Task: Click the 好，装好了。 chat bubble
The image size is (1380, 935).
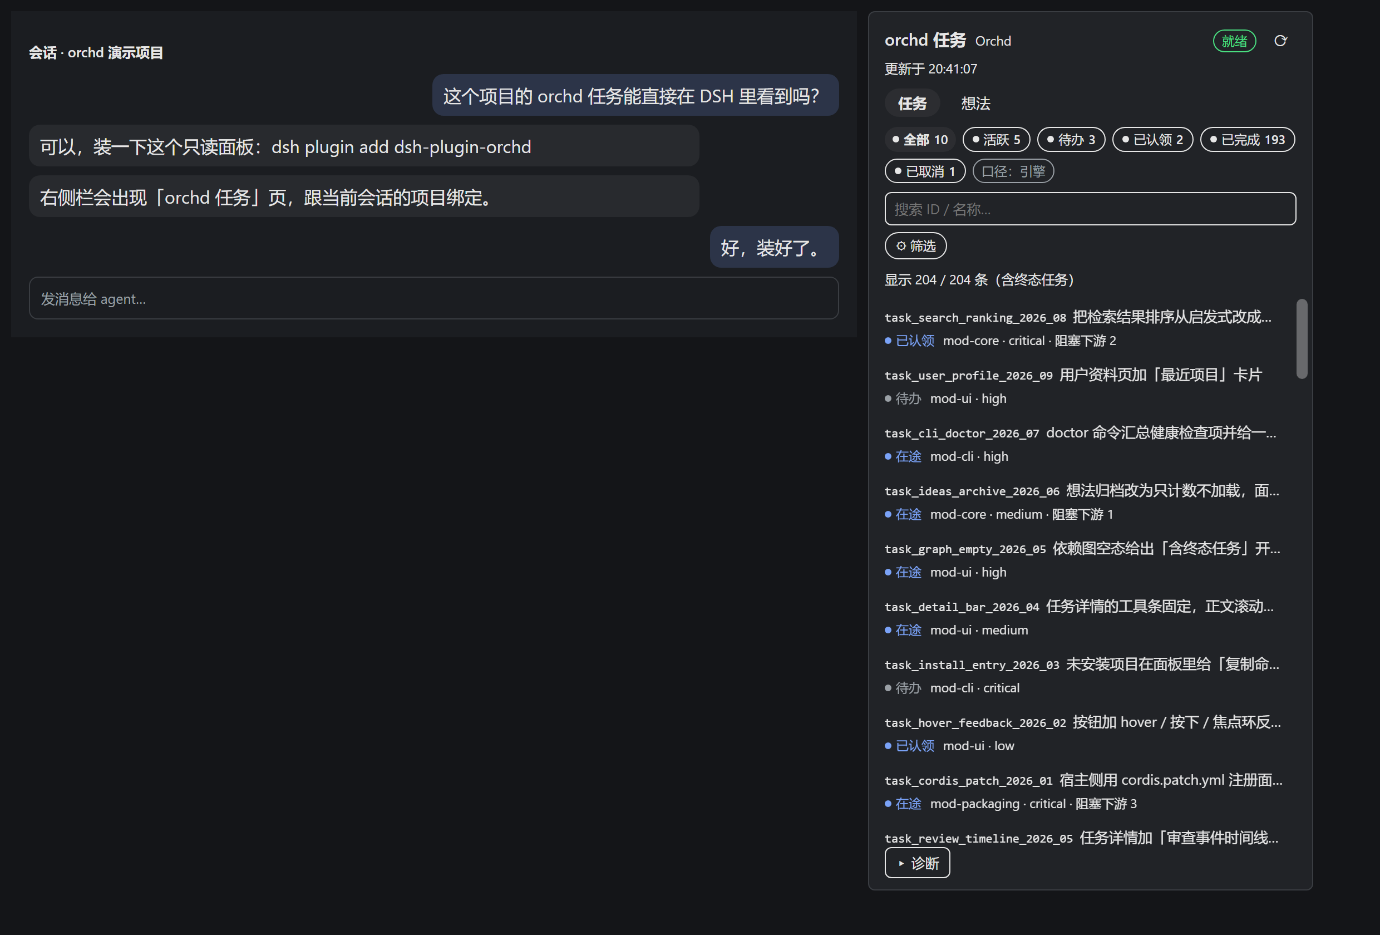Action: point(775,247)
